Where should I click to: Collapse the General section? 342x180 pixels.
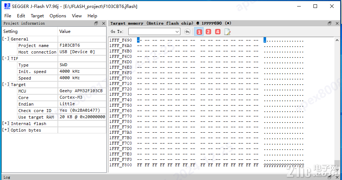pyautogui.click(x=6, y=39)
